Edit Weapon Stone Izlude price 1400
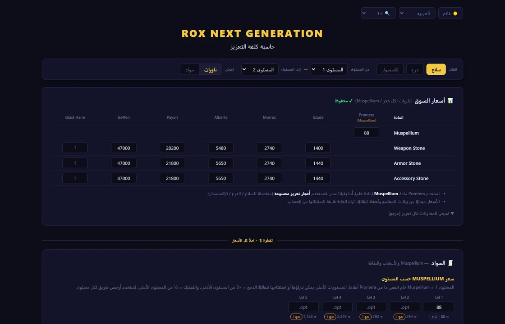This screenshot has height=324, width=505. 318,148
